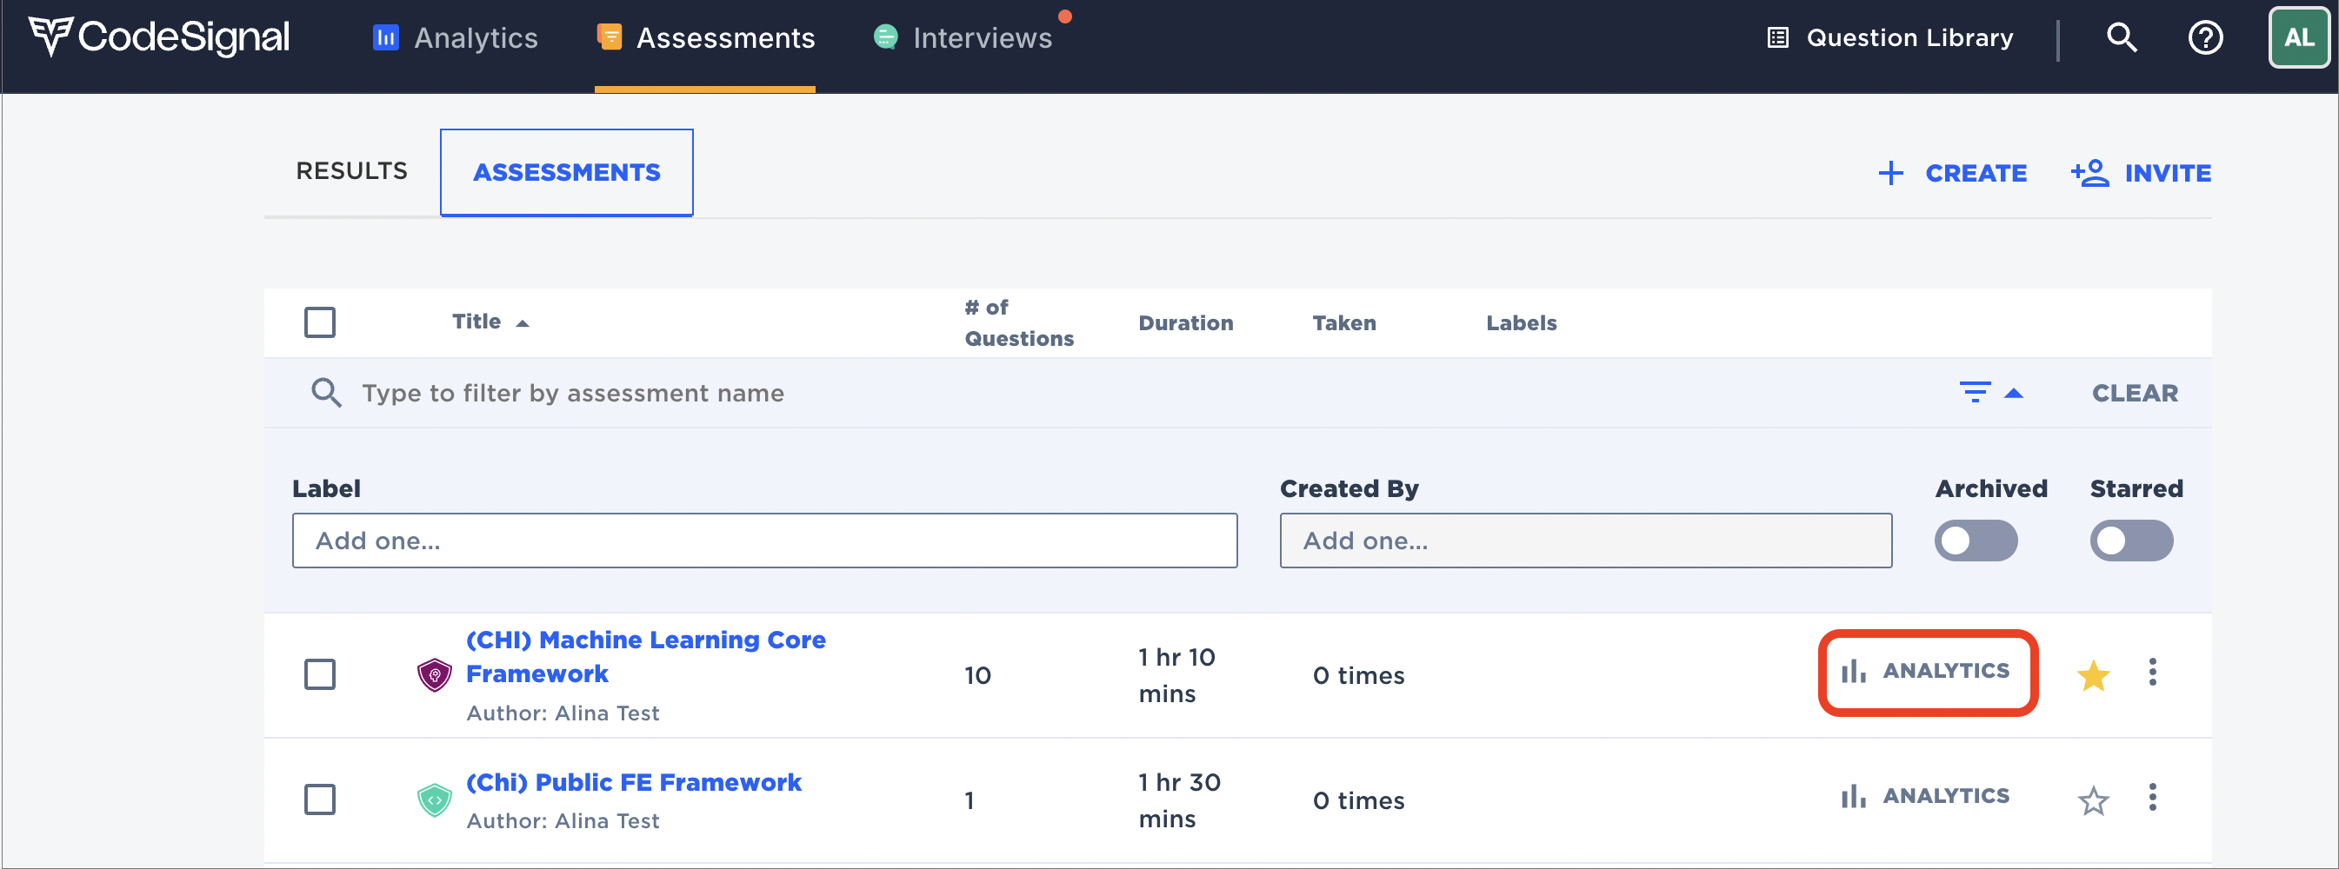Click INVITE to invite a candidate

point(2140,173)
